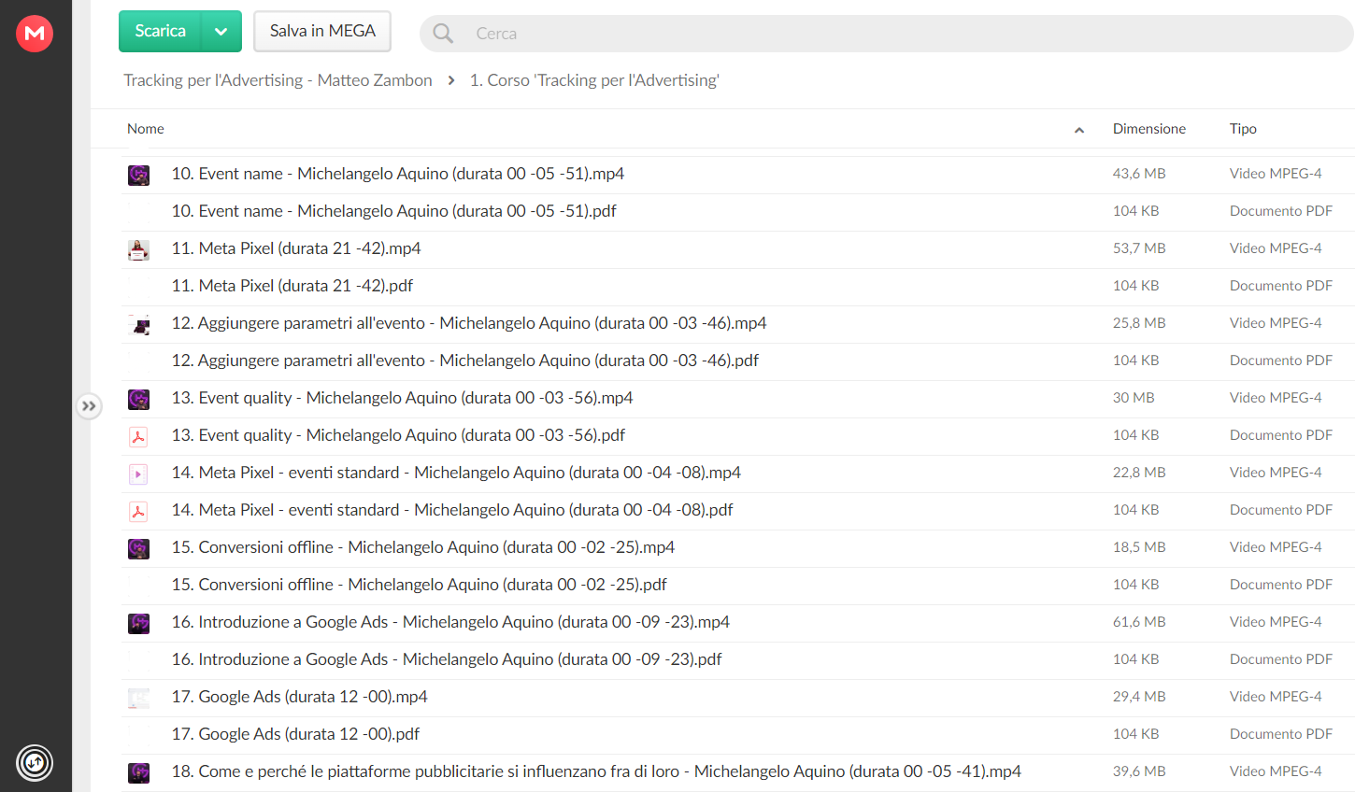The height and width of the screenshot is (792, 1355).
Task: Click 22,8 MB size cell
Action: pos(1139,473)
